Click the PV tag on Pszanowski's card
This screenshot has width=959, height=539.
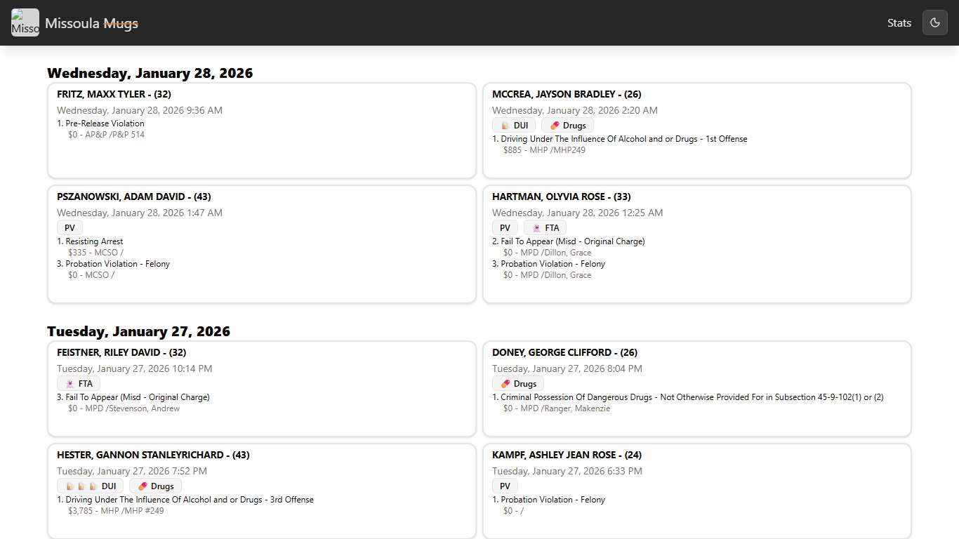tap(70, 228)
